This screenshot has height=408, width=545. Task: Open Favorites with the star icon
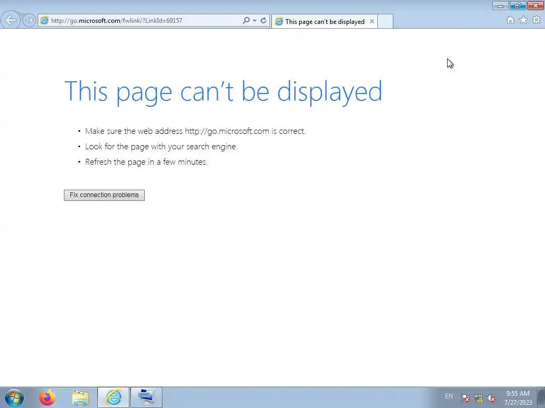point(523,20)
